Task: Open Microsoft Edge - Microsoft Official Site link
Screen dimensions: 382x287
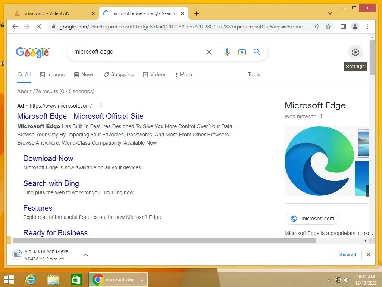Action: (x=80, y=116)
